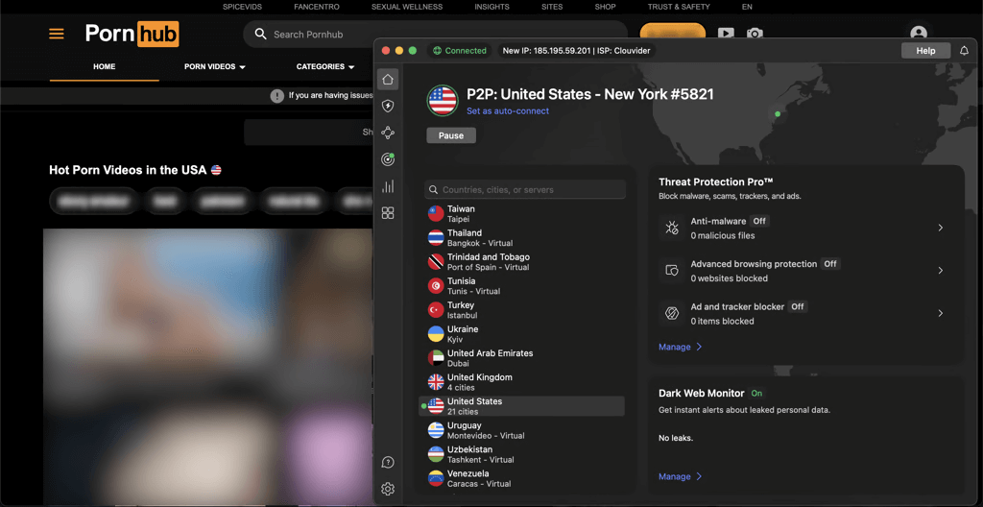This screenshot has width=983, height=507.
Task: Expand the Anti-malware row chevron
Action: click(x=941, y=228)
